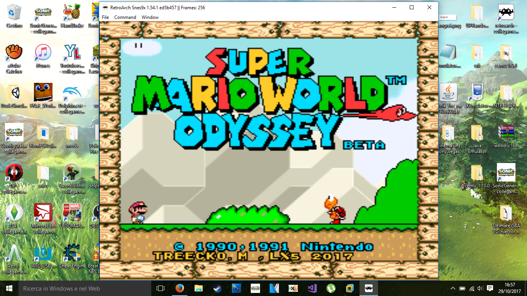Select the WiiU_USB_... desktop icon
This screenshot has width=527, height=296.
click(x=43, y=256)
